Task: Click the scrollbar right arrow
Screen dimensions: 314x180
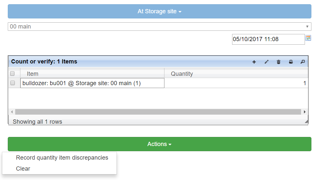Action: 305,112
